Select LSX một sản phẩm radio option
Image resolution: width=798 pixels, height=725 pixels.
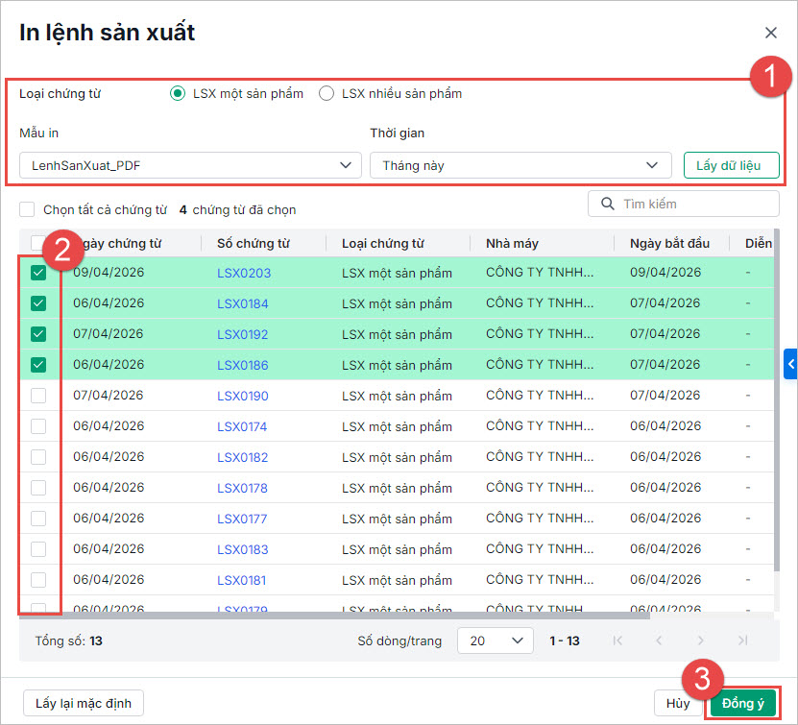(177, 93)
